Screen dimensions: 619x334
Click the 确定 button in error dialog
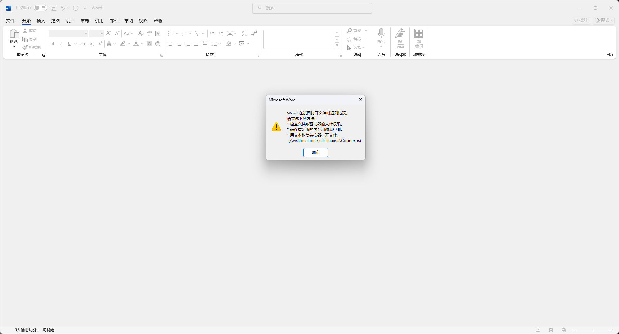(315, 152)
